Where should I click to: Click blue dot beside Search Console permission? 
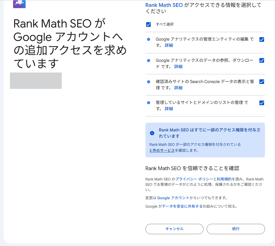point(149,82)
